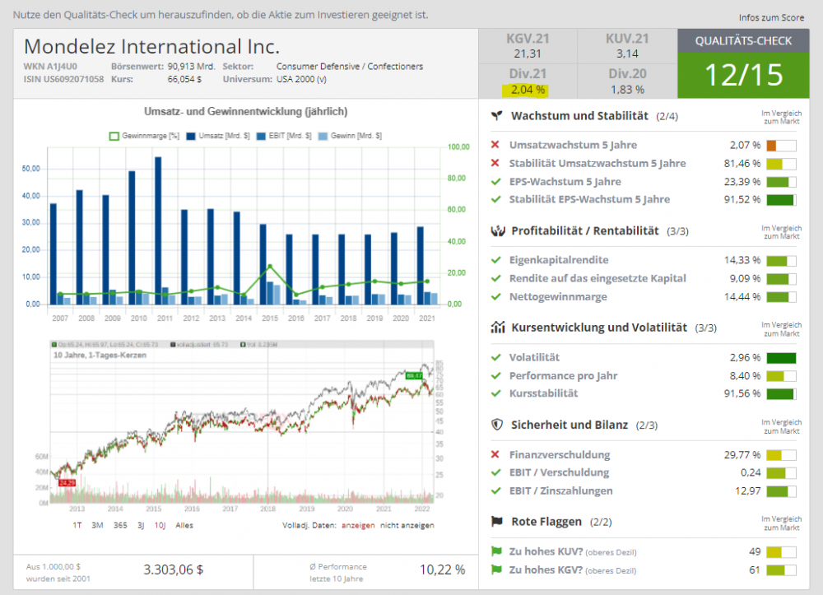
Task: Click the chart icon beside Kursentwicklung und Volatilität
Action: (497, 328)
